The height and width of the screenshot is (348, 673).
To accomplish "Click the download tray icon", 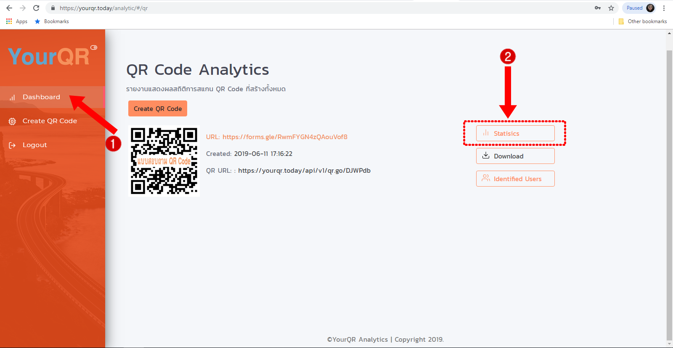I will (x=486, y=156).
